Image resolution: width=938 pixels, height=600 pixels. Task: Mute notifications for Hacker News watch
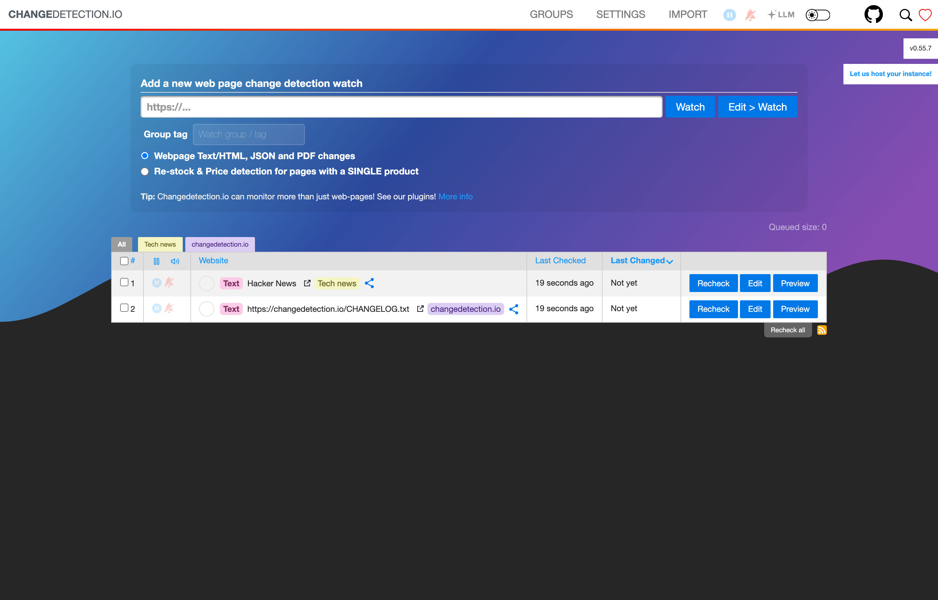pyautogui.click(x=169, y=282)
